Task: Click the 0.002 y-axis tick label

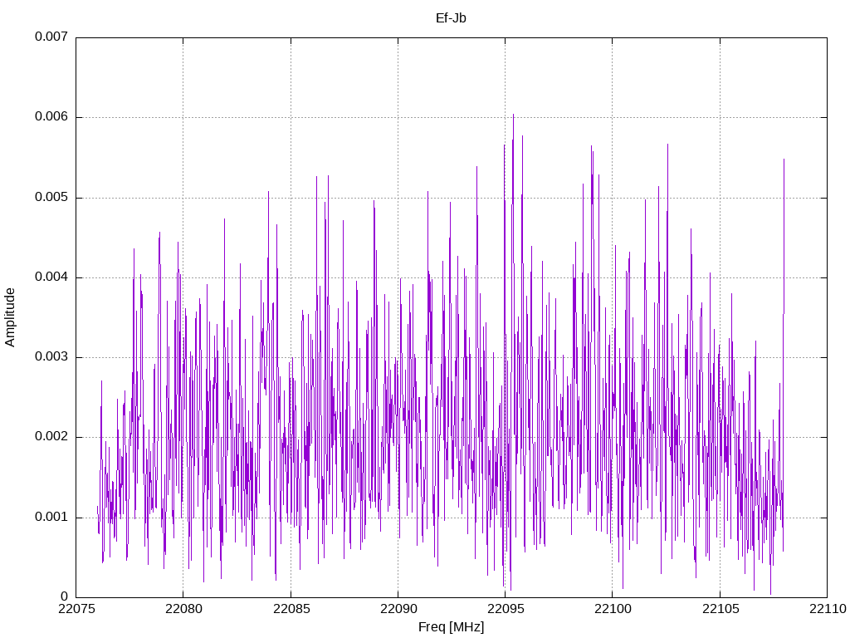Action: coord(51,437)
